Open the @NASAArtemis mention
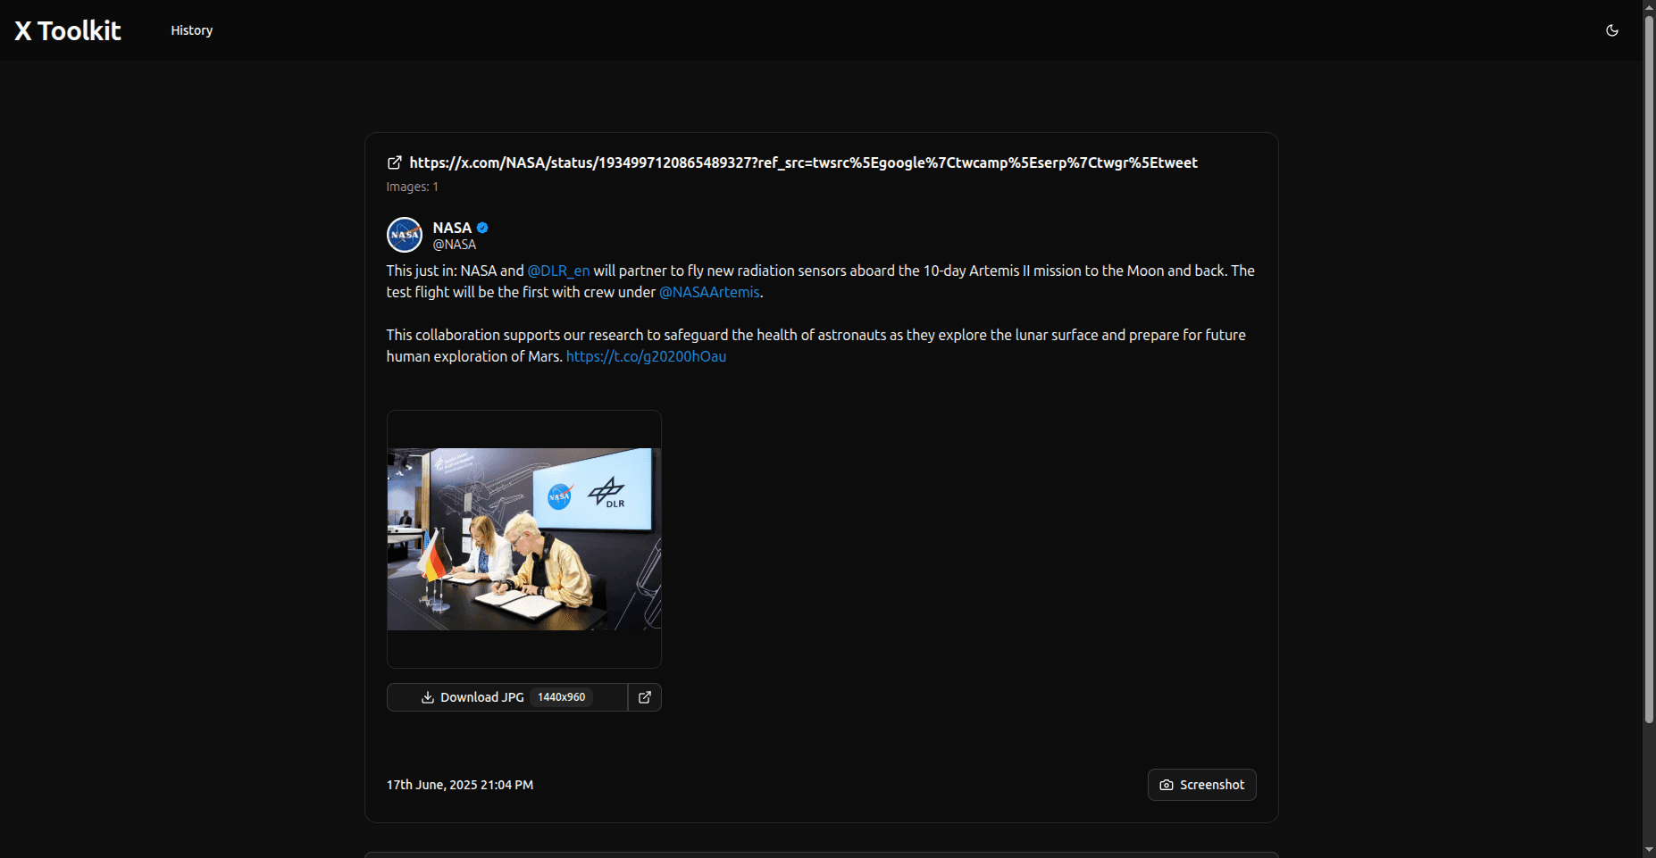 pos(709,292)
